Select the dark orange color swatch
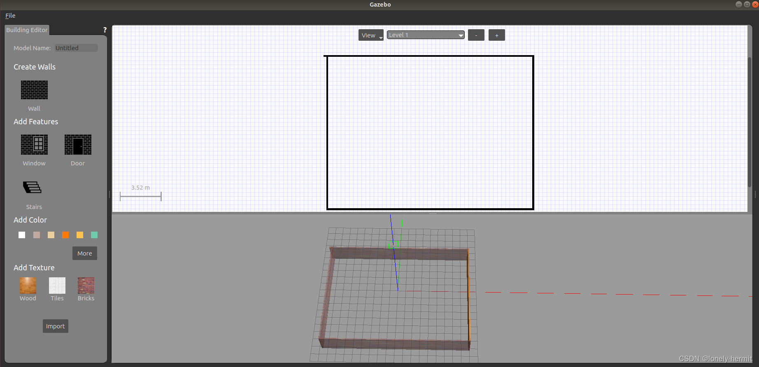 pos(65,235)
